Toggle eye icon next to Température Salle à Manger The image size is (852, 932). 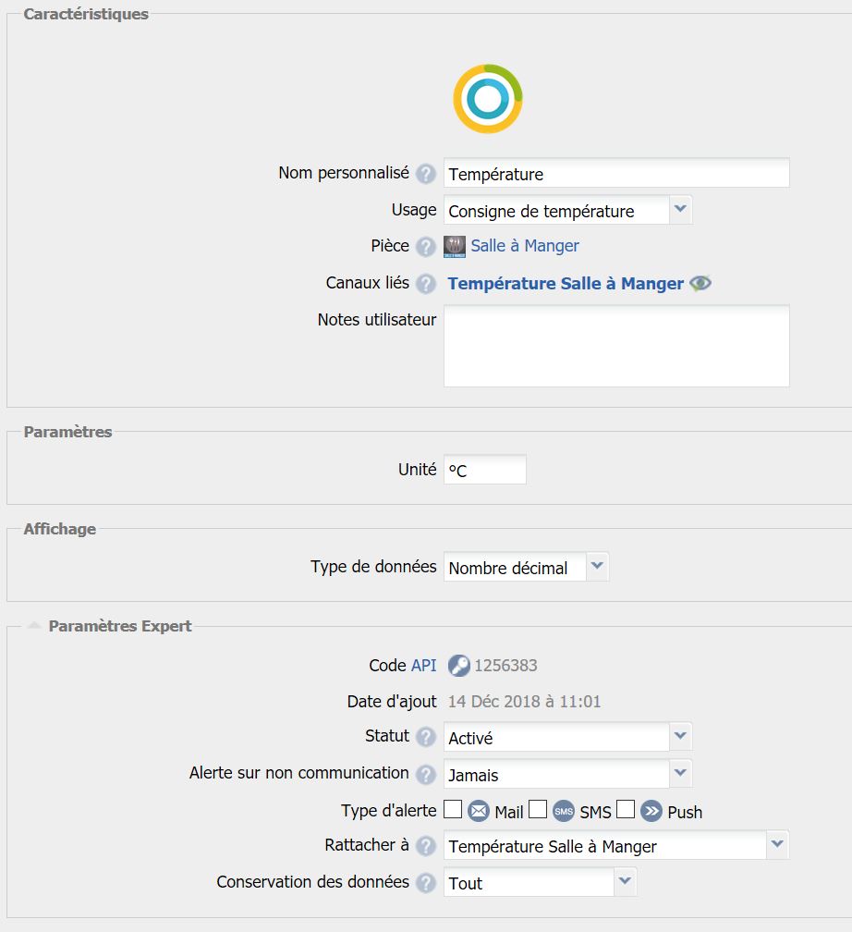click(700, 284)
